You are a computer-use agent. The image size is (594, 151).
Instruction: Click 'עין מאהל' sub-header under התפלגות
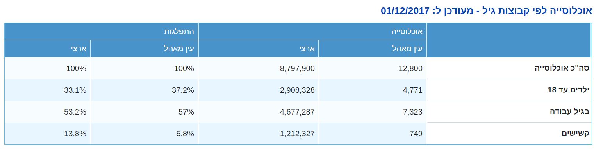(144, 49)
